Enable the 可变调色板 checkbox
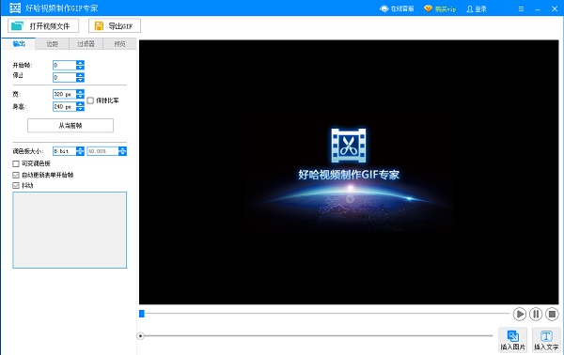The width and height of the screenshot is (564, 355). click(x=16, y=163)
